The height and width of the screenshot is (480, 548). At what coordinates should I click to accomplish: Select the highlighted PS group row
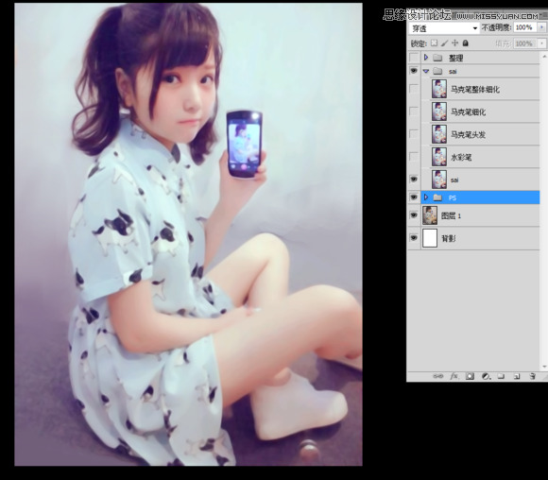(480, 197)
